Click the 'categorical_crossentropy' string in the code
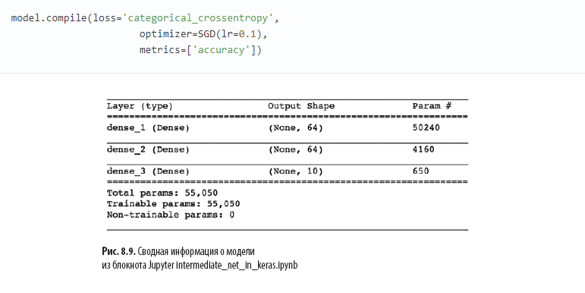 pyautogui.click(x=198, y=18)
